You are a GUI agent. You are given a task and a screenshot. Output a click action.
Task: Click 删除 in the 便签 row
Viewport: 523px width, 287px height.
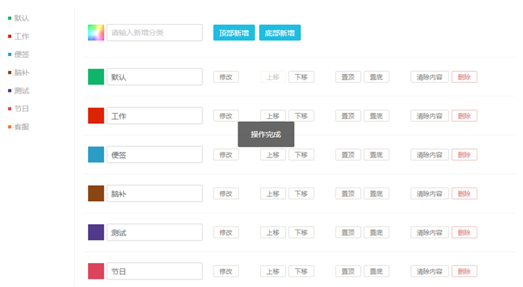click(464, 155)
